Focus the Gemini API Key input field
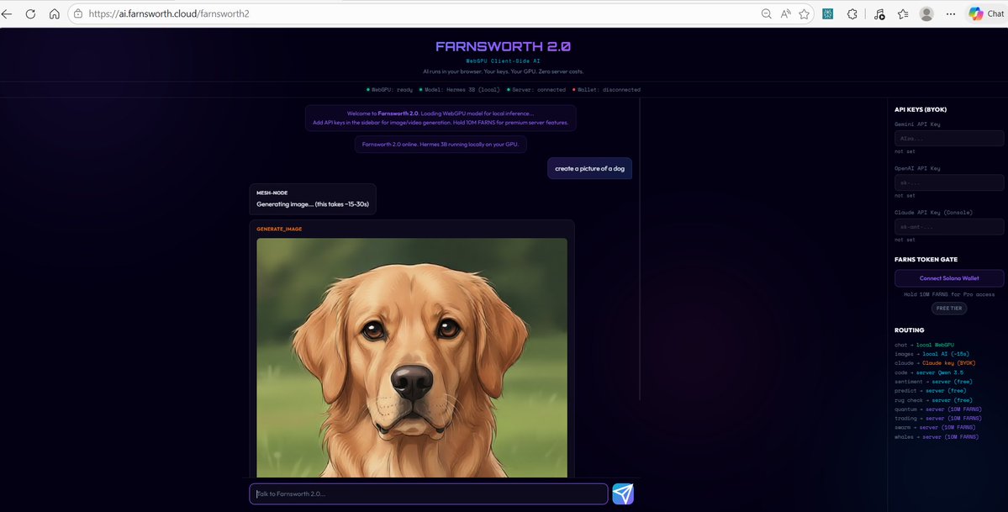 [948, 138]
